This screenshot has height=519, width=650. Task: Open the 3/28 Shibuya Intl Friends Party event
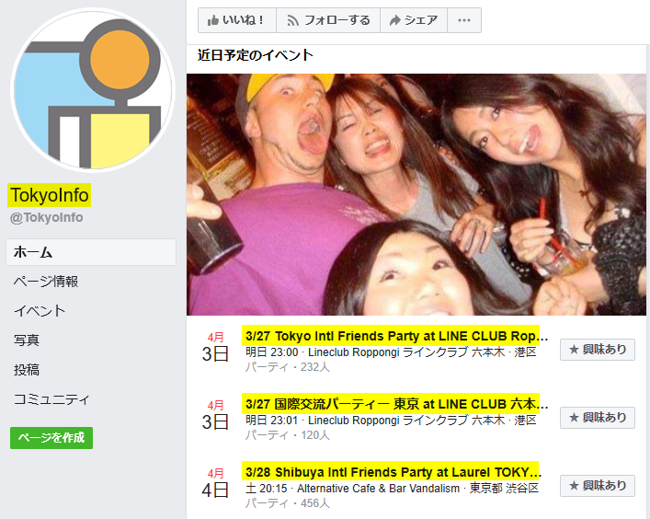393,472
